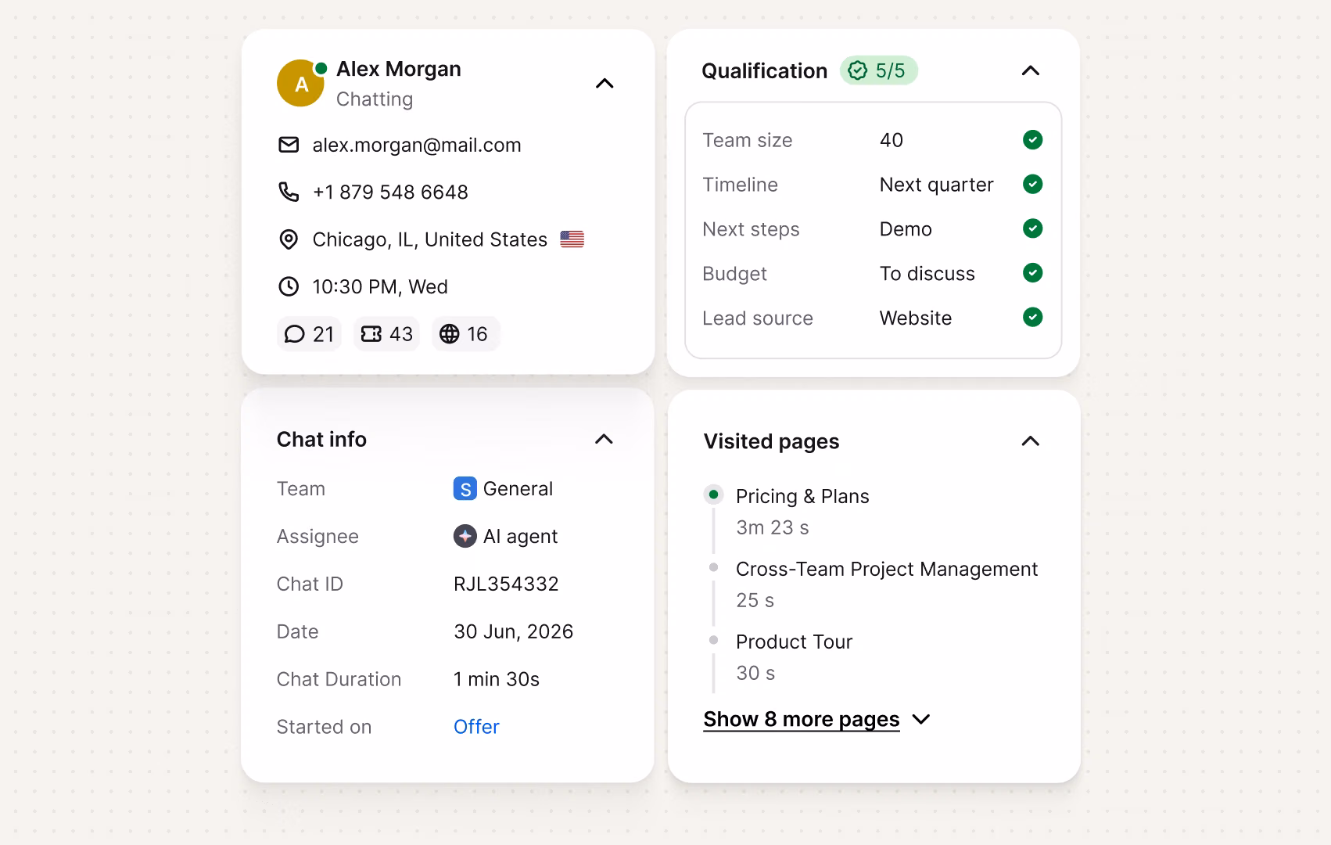The image size is (1331, 845).
Task: Click the Website lead source value
Action: click(916, 318)
